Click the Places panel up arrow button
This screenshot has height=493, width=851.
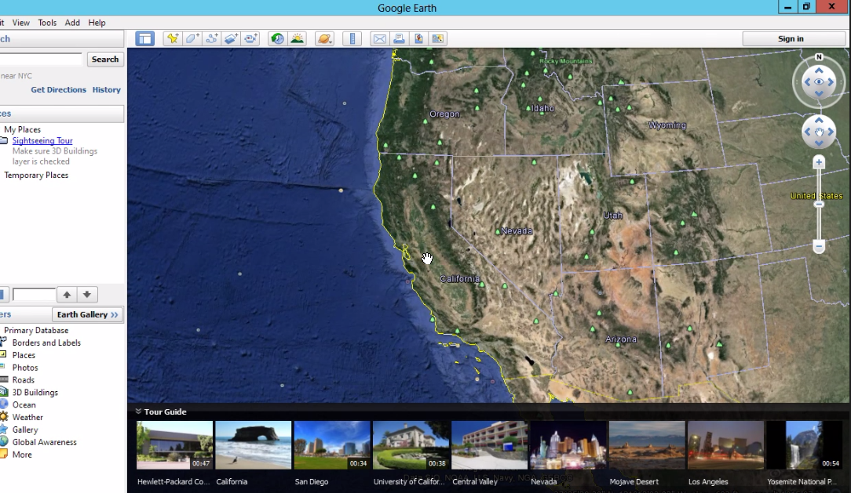[x=67, y=295]
